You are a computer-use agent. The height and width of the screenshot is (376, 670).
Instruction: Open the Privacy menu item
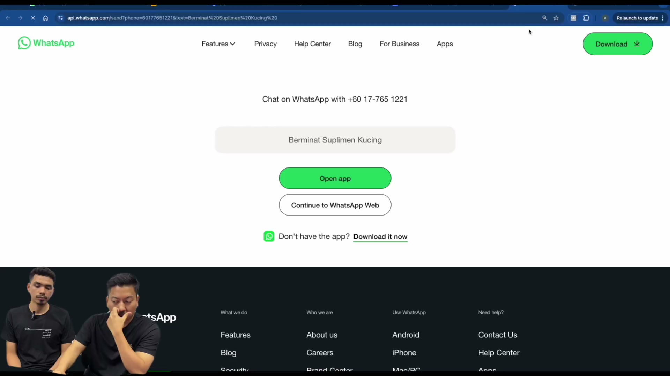point(265,44)
